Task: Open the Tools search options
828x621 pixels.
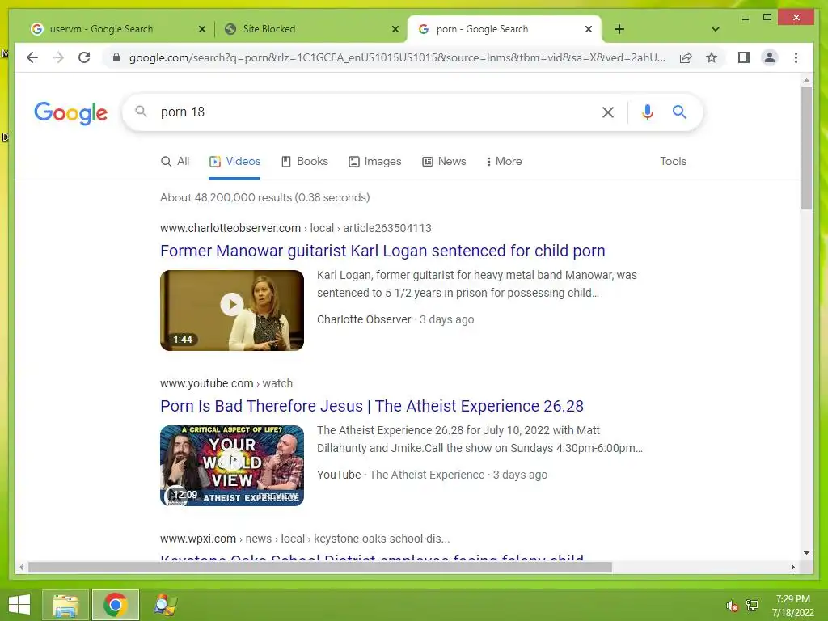Action: point(673,161)
